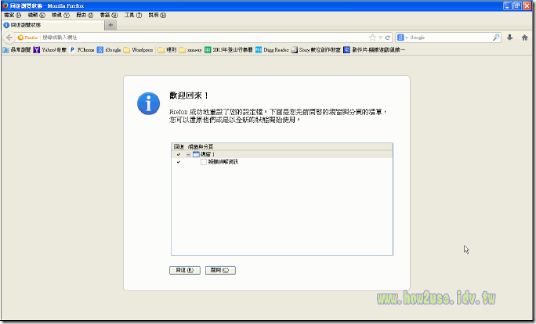Screen dimensions: 536x324
Task: Open the address bar history dropdown arrow
Action: pyautogui.click(x=380, y=37)
